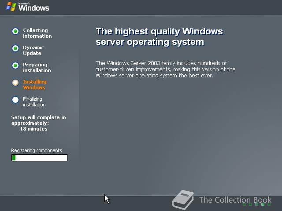Click the Dynamic Update step indicator
This screenshot has height=211, width=282.
15,48
